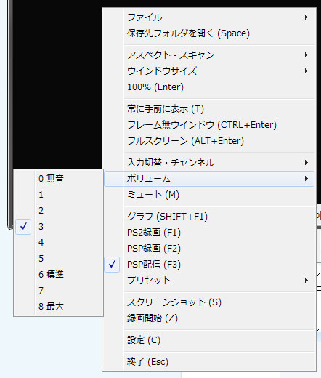Open the ファイル submenu
The image size is (321, 378).
pos(209,17)
